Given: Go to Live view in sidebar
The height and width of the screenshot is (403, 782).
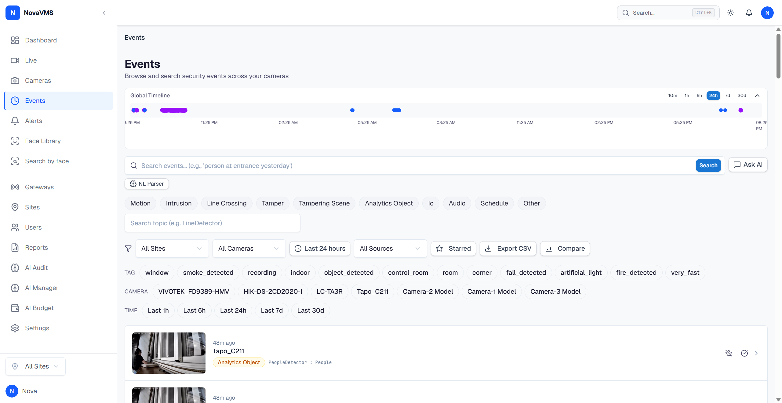Looking at the screenshot, I should pos(58,60).
